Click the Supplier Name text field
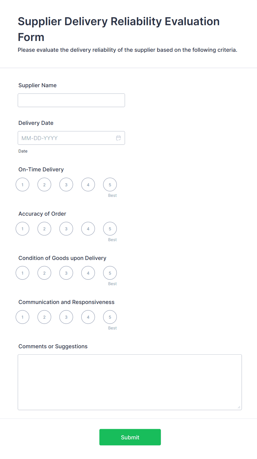The height and width of the screenshot is (459, 257). coord(71,100)
